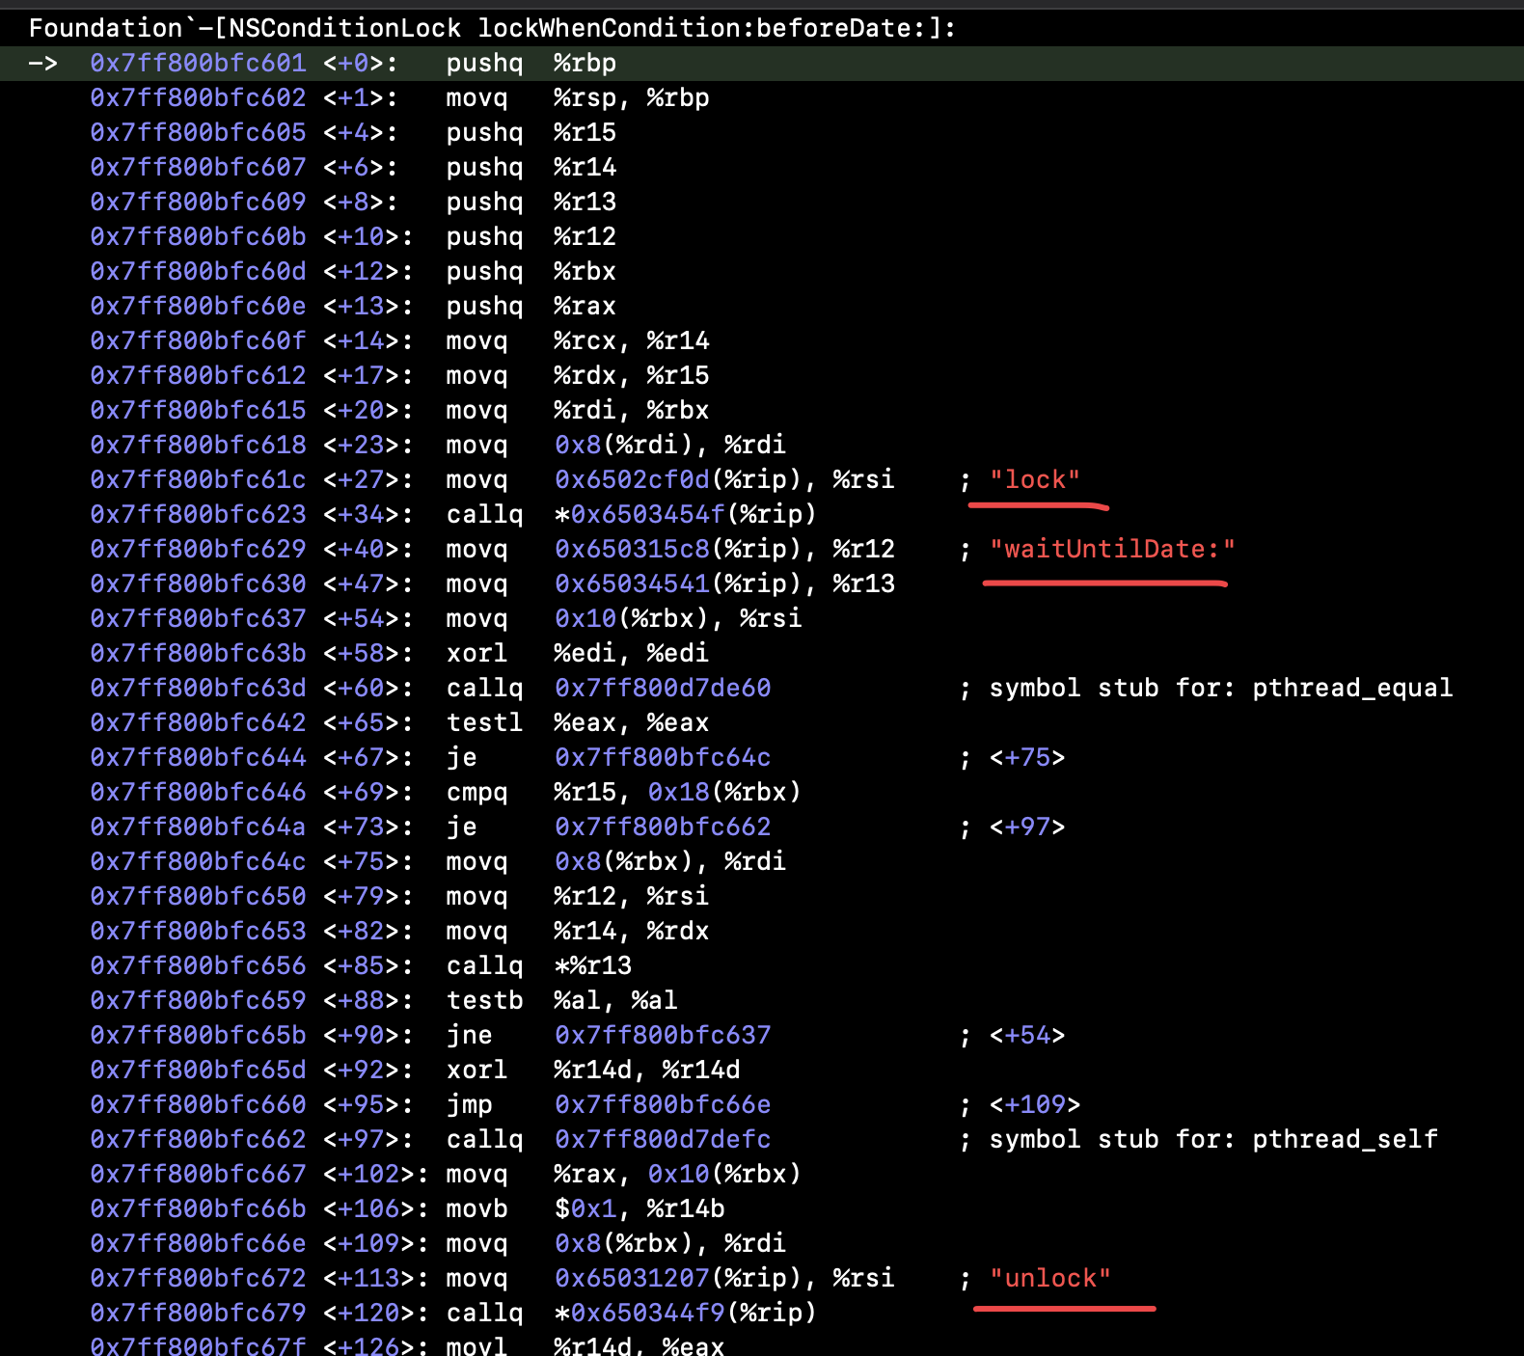
Task: Click the pthread_equal symbol stub comment
Action: tap(1220, 689)
